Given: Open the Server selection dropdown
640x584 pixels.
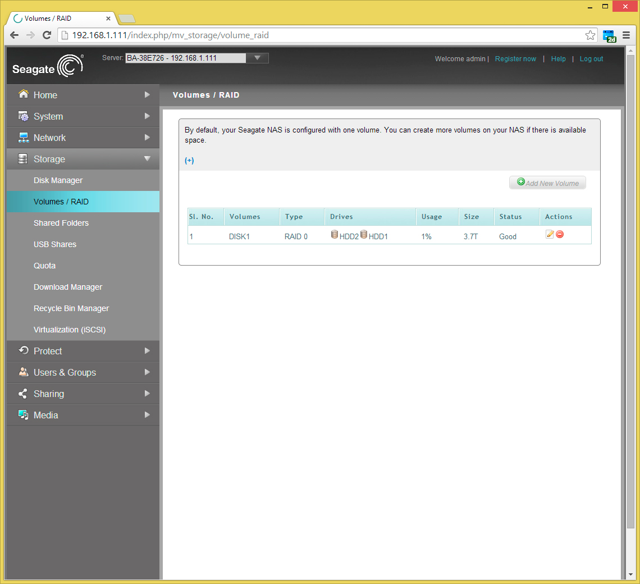Looking at the screenshot, I should coord(257,58).
